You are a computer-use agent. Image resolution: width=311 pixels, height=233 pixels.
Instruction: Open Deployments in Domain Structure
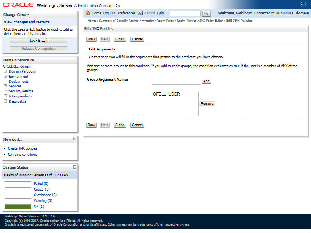pos(19,82)
